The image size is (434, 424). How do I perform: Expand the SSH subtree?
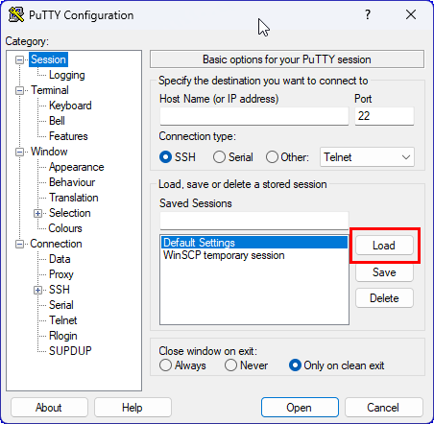click(37, 290)
